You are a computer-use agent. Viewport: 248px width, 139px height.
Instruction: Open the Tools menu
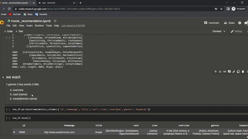pyautogui.click(x=49, y=26)
